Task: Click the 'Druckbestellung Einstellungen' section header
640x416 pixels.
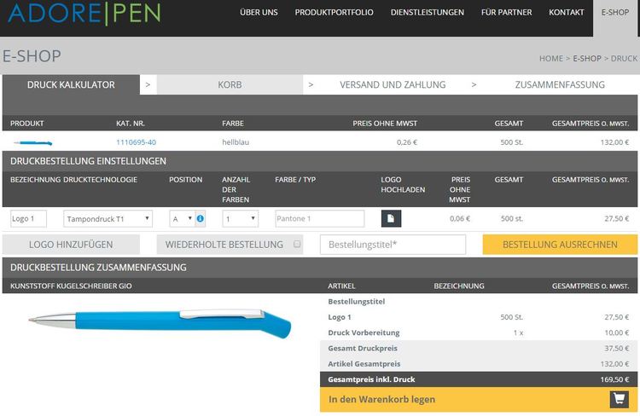Action: click(x=88, y=161)
